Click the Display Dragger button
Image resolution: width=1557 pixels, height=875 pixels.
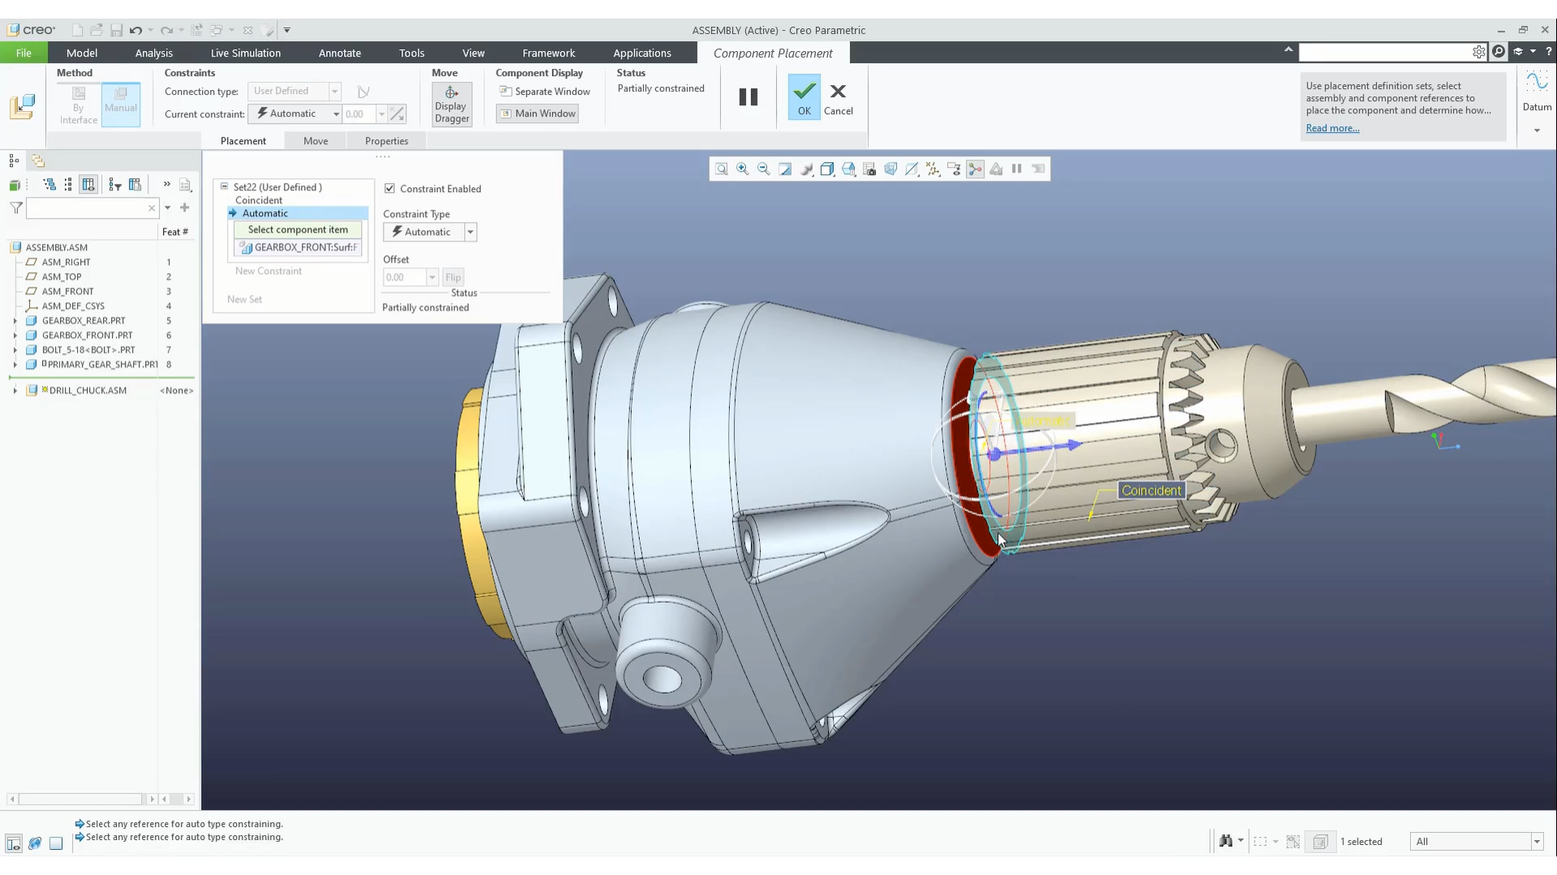point(452,105)
